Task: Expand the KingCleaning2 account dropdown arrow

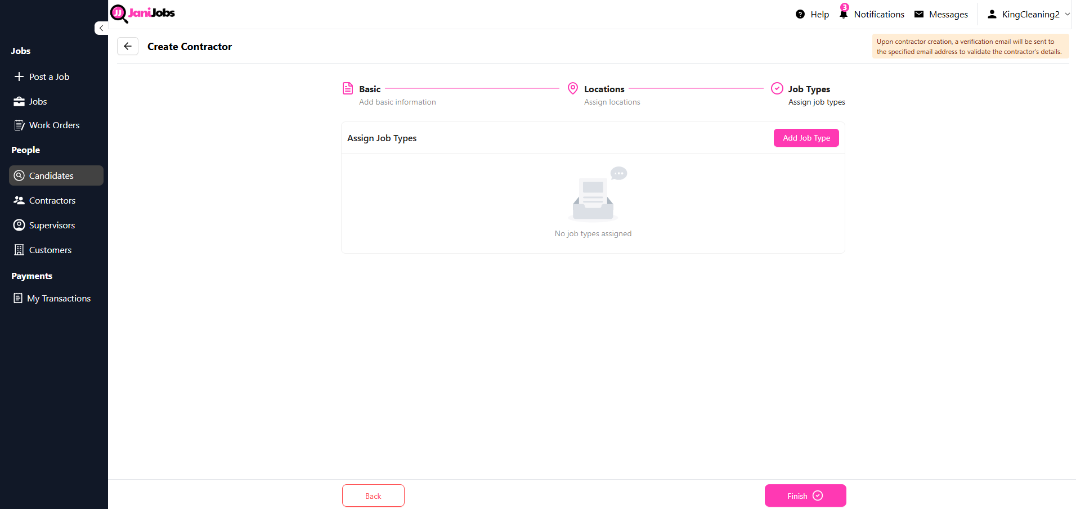Action: [x=1067, y=14]
